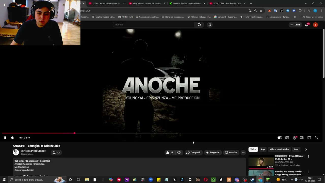Click the GENESI's PRODUCCIÓN channel avatar
The image size is (325, 183).
pos(16,152)
